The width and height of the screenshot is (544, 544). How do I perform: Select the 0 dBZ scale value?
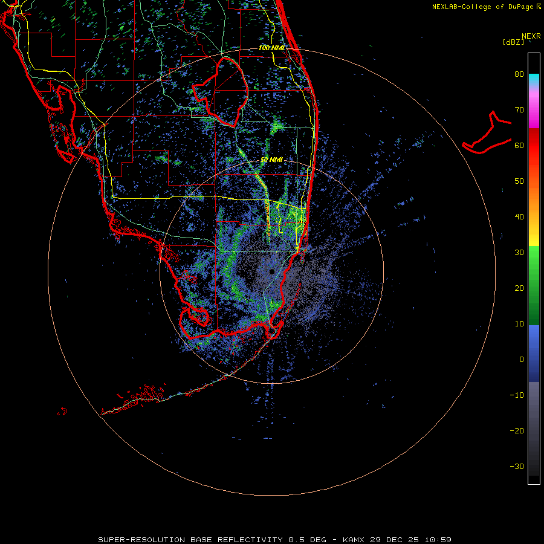[x=521, y=360]
